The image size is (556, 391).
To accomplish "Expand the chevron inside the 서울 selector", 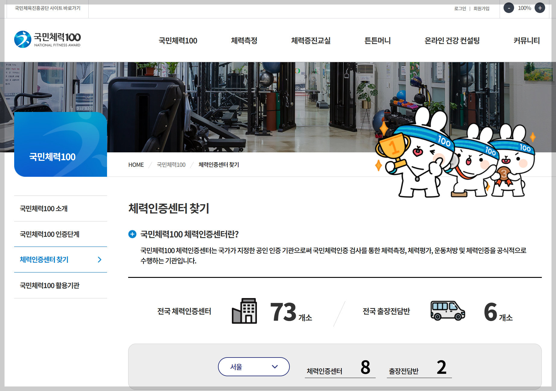I will pyautogui.click(x=274, y=367).
